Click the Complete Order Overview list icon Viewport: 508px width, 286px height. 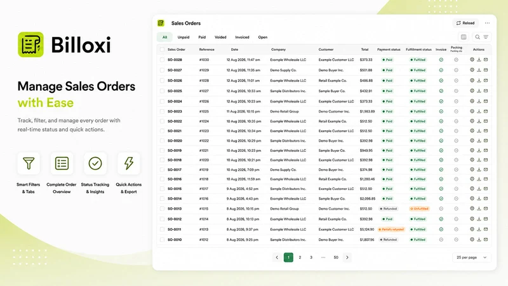pos(62,163)
